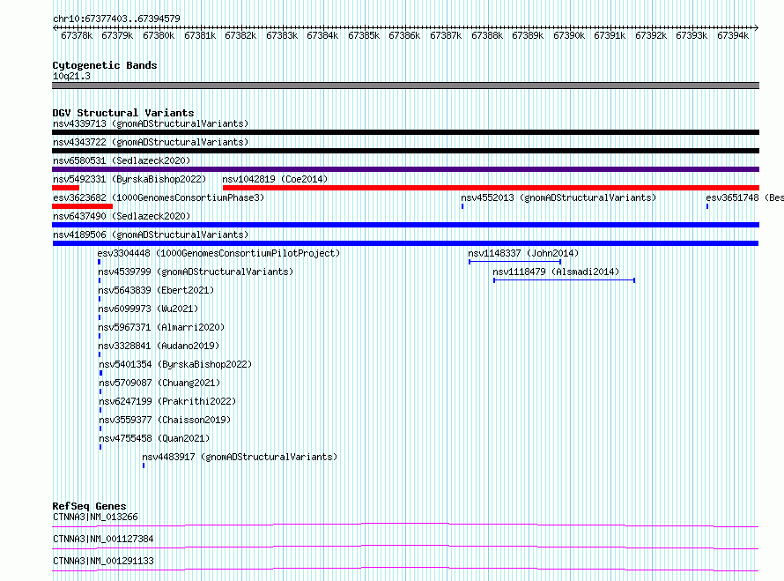Viewport: 784px width, 581px height.
Task: Select esv3623682 1000GenomesConsortiumPhase3 label
Action: pyautogui.click(x=159, y=197)
